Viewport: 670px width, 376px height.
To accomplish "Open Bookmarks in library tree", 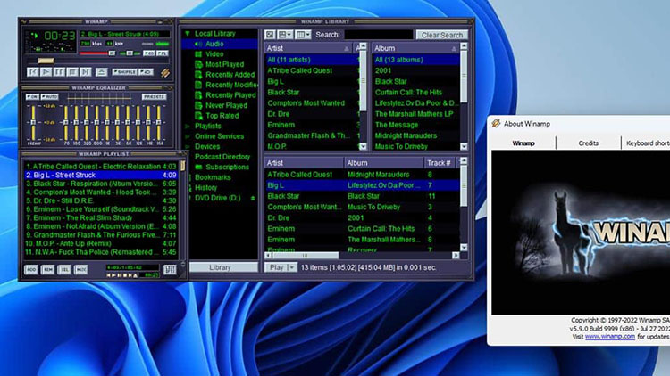I will (213, 177).
